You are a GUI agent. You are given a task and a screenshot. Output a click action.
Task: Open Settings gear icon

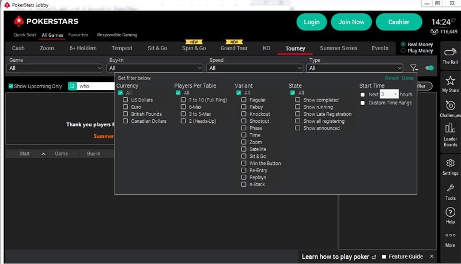450,163
